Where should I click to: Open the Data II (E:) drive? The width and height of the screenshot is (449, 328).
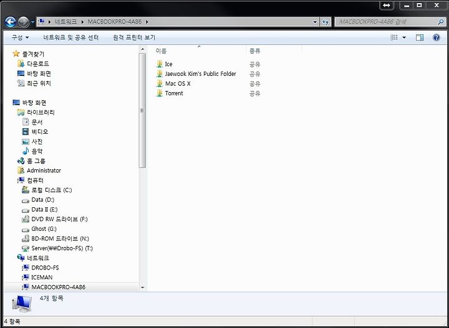pyautogui.click(x=44, y=209)
